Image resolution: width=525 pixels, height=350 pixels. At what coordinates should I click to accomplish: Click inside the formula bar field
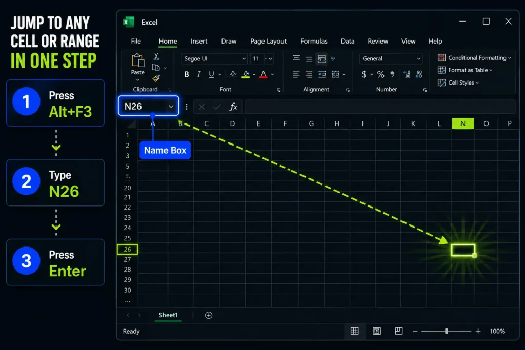380,107
